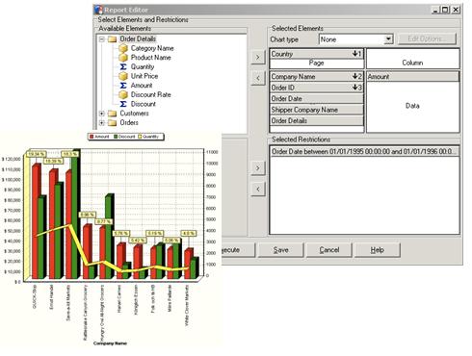The width and height of the screenshot is (472, 356).
Task: Select Order Details in Selected Elements list
Action: click(x=317, y=120)
